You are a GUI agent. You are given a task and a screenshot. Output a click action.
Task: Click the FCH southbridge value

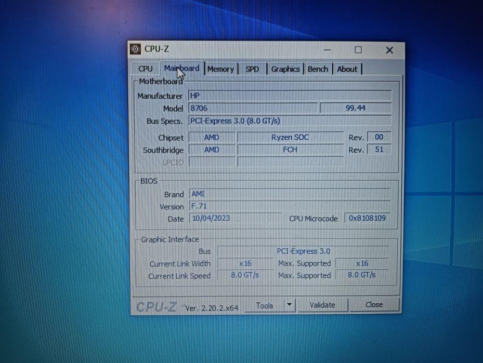coord(290,150)
